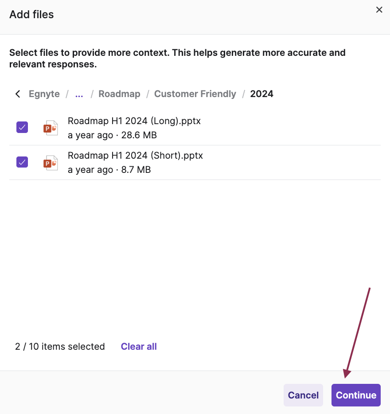390x414 pixels.
Task: Select the Roadmap H1 2024 (Short).pptx file row
Action: [x=135, y=155]
